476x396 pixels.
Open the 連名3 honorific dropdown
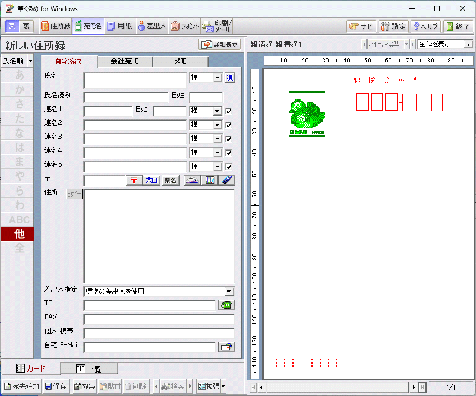pyautogui.click(x=217, y=139)
